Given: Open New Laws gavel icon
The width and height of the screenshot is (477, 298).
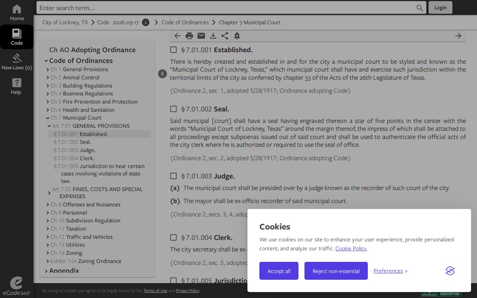Looking at the screenshot, I should pos(17,62).
